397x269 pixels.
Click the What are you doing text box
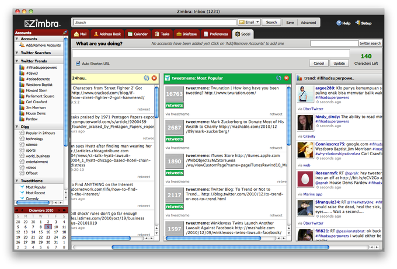click(211, 54)
